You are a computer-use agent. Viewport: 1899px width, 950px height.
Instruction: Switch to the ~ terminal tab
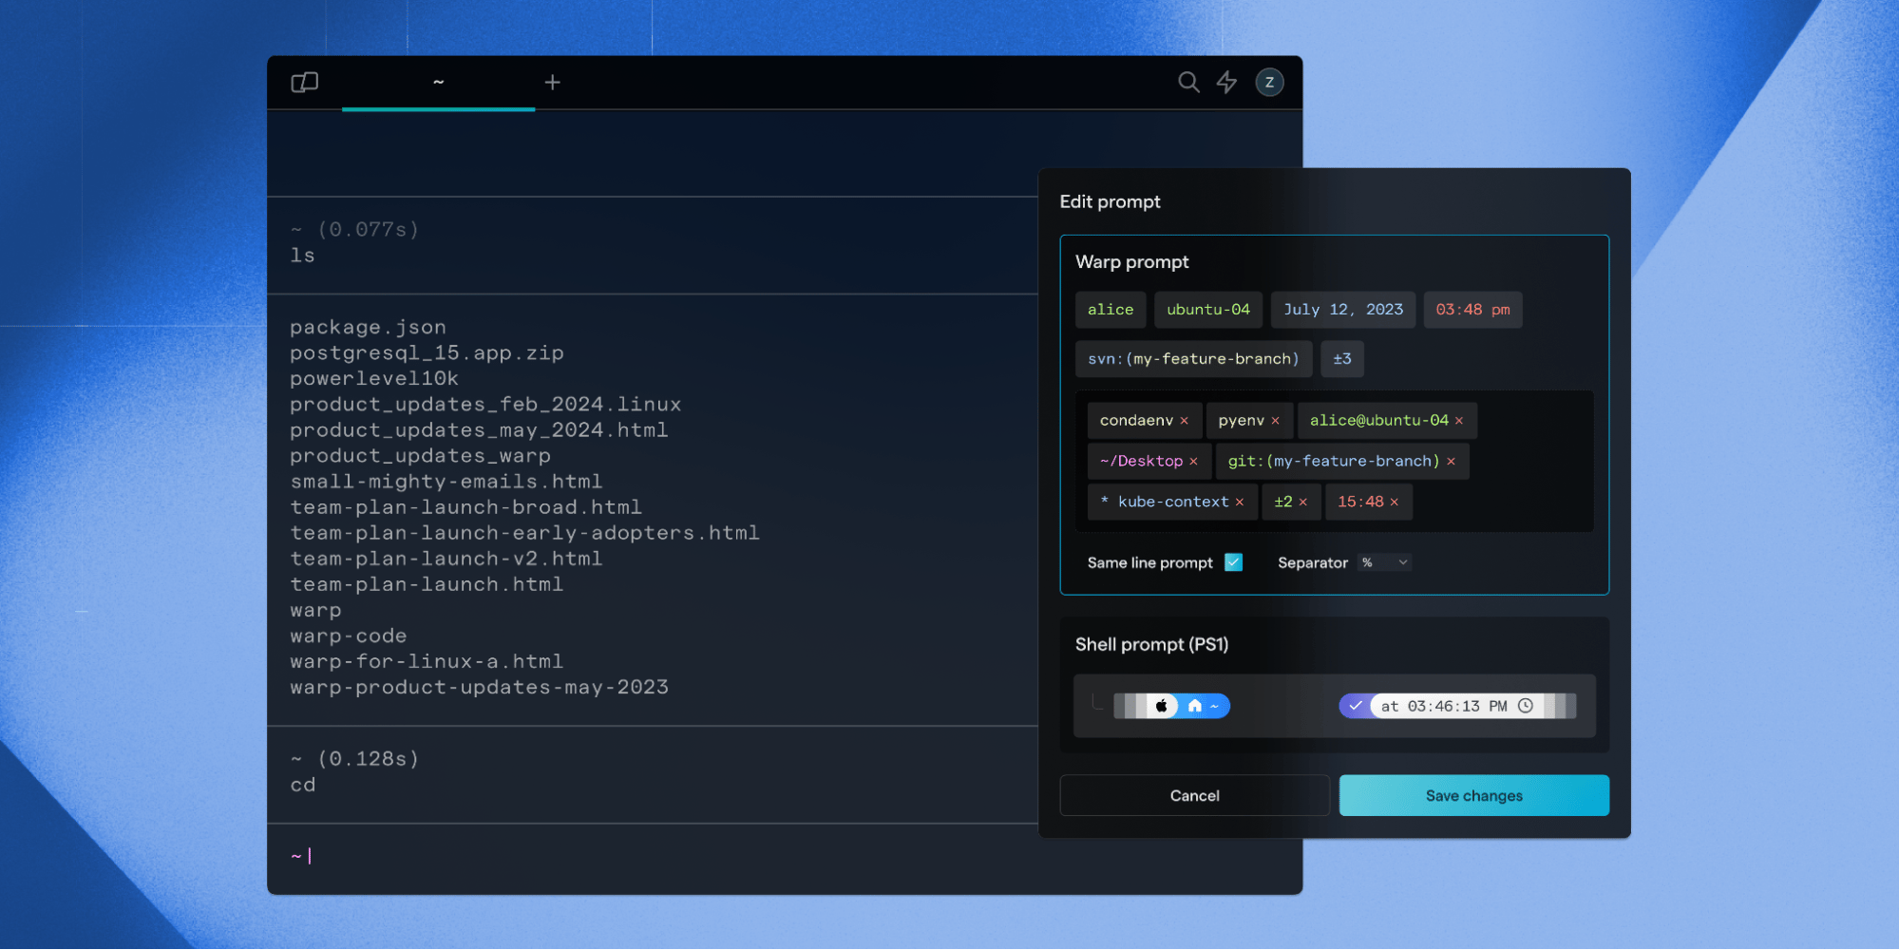(438, 83)
